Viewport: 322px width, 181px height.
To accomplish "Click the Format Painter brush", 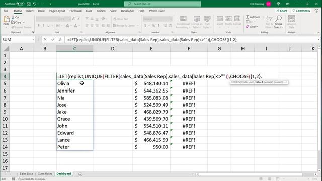I will (13, 27).
